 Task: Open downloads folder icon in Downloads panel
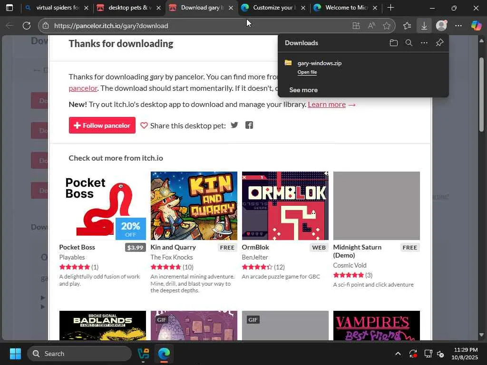tap(393, 43)
